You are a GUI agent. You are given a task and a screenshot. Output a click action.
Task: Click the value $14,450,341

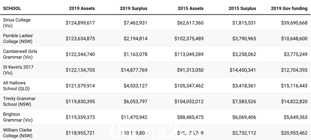click(x=243, y=70)
